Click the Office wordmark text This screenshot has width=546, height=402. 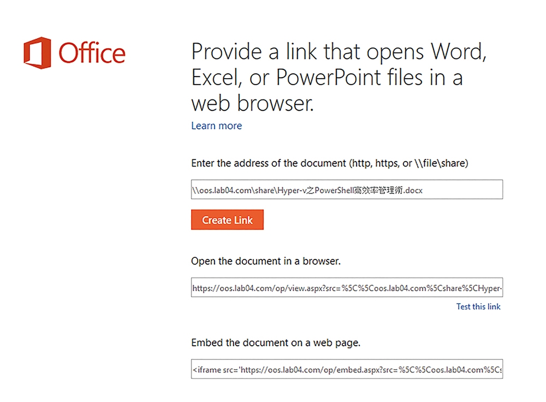(x=92, y=53)
